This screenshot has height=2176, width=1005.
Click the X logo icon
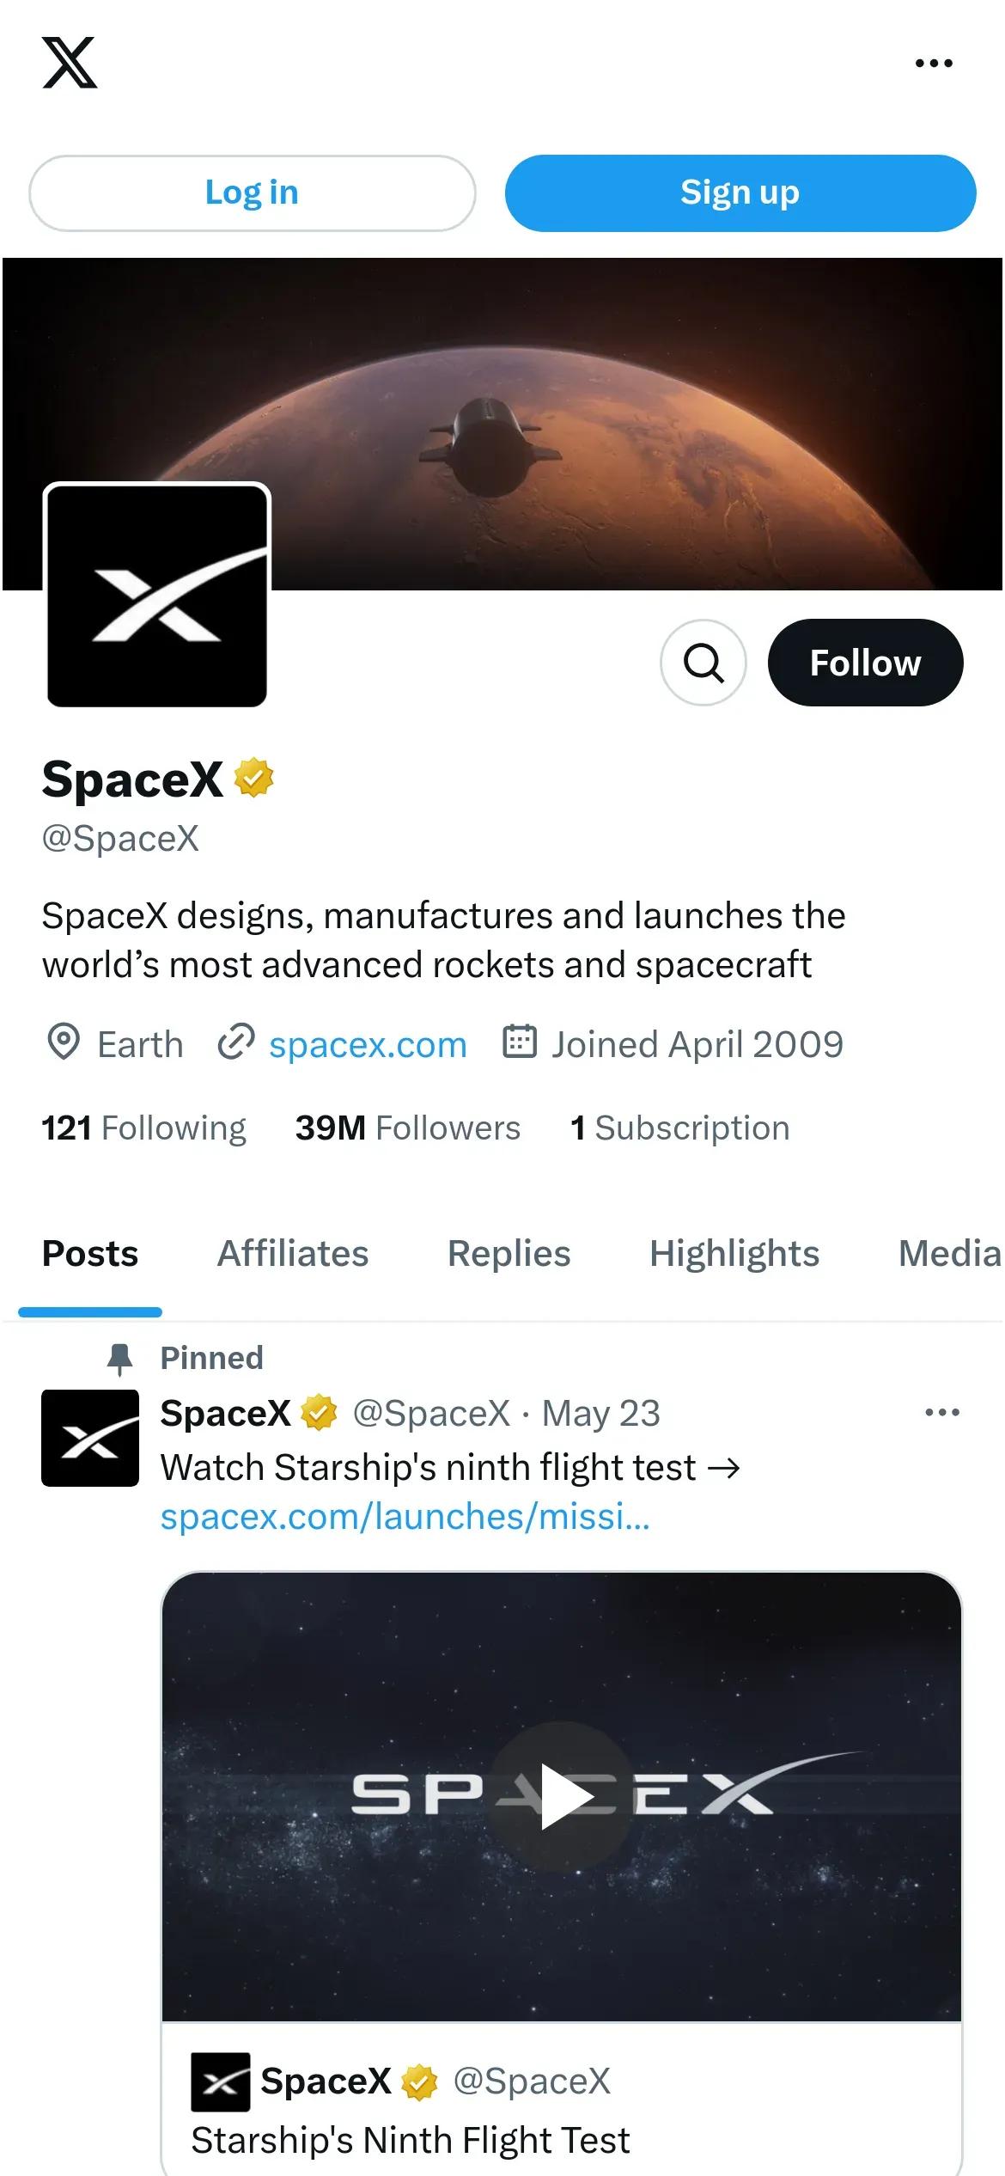(70, 63)
